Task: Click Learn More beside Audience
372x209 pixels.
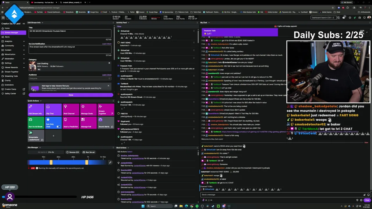Action: (107, 75)
